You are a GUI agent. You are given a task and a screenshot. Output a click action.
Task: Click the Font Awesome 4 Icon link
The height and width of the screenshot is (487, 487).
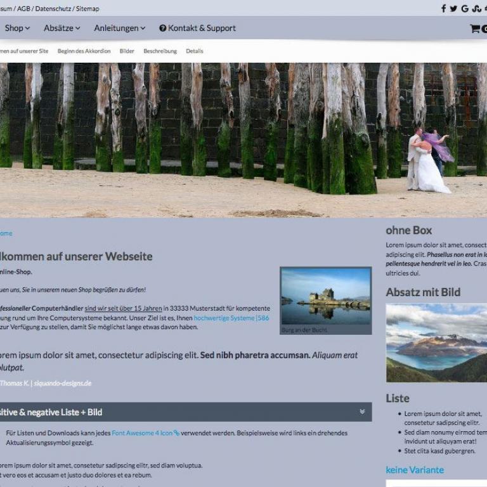point(145,433)
